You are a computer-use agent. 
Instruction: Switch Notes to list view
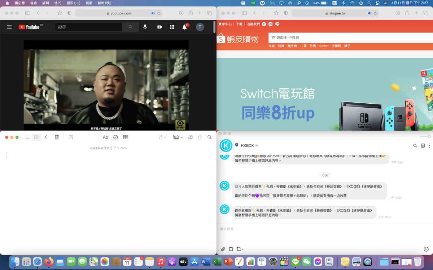point(27,137)
